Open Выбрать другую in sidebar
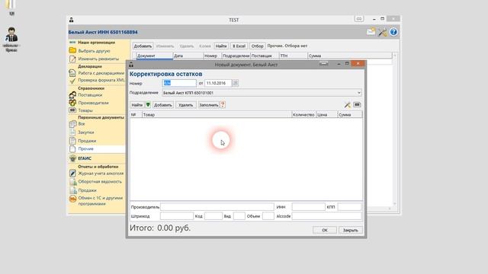This screenshot has width=488, height=274. [94, 51]
